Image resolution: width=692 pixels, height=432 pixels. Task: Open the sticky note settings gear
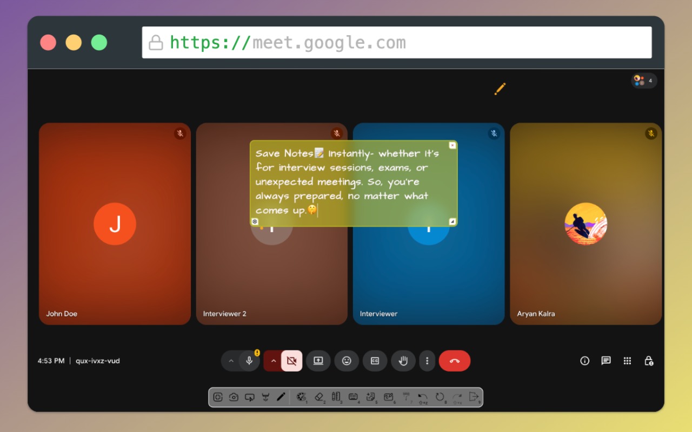coord(255,221)
